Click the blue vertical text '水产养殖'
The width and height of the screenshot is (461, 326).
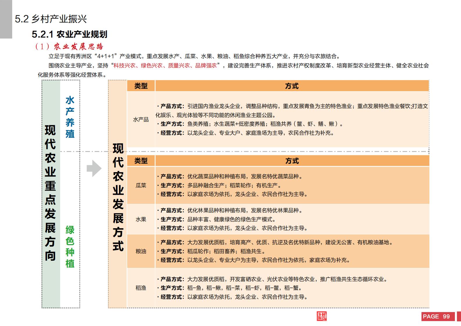tap(70, 117)
